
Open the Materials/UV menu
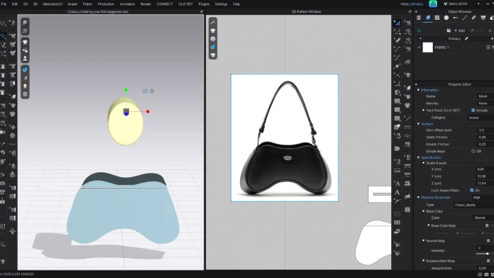[x=52, y=4]
